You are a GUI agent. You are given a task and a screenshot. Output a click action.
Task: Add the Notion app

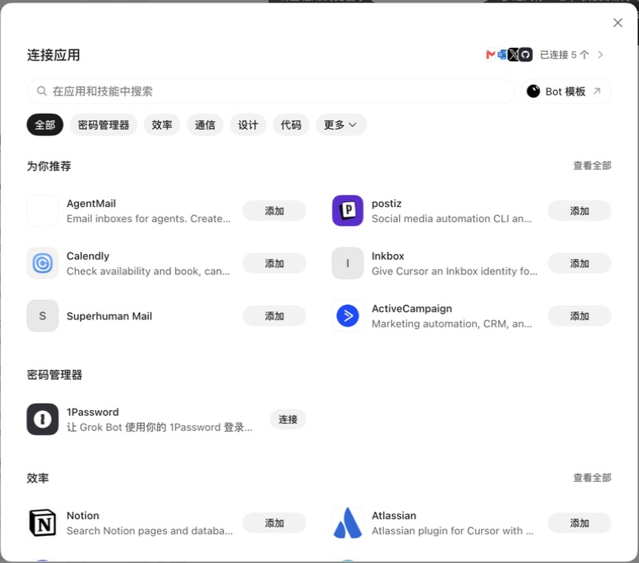(x=274, y=522)
